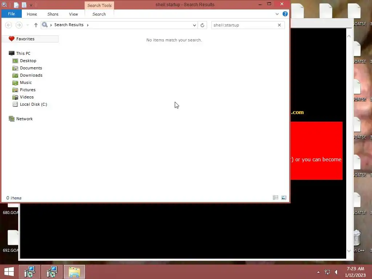Click the Forward navigation arrow
372x279 pixels.
coord(19,25)
